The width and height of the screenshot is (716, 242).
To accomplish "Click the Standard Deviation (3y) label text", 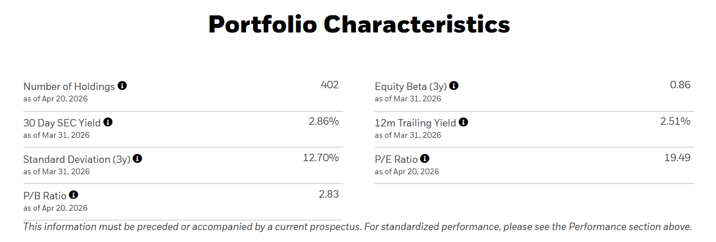I will point(77,159).
